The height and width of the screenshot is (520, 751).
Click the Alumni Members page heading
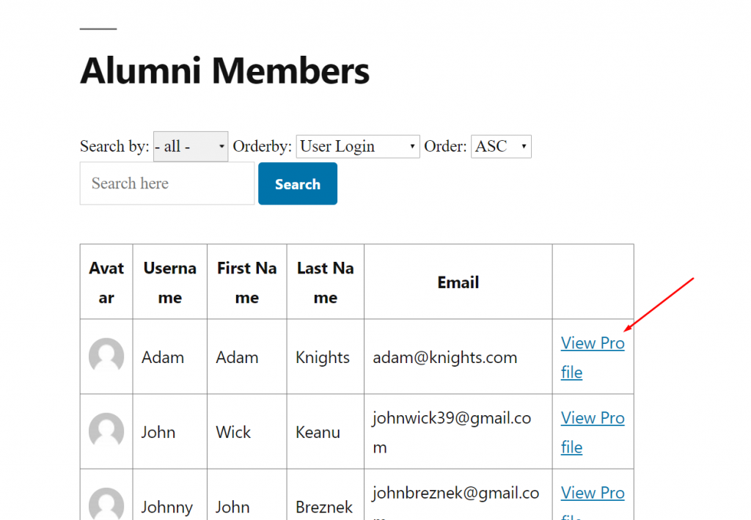coord(224,71)
